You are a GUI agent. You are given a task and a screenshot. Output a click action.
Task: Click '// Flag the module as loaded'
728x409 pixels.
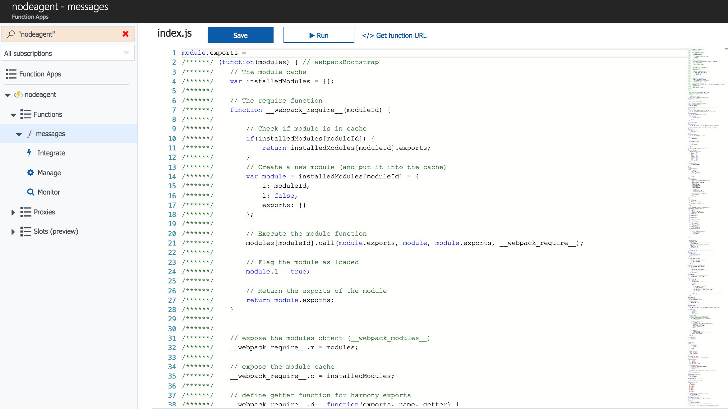pyautogui.click(x=302, y=262)
